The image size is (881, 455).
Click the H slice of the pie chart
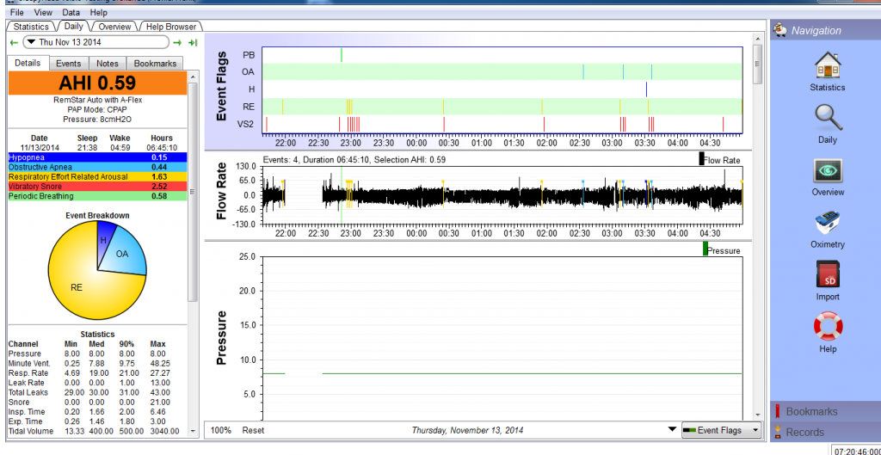click(x=105, y=240)
